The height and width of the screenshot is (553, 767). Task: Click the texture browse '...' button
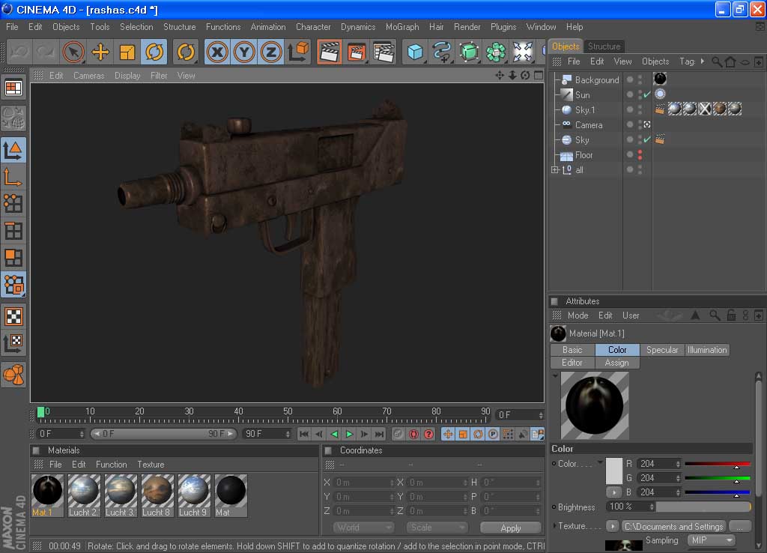point(740,526)
